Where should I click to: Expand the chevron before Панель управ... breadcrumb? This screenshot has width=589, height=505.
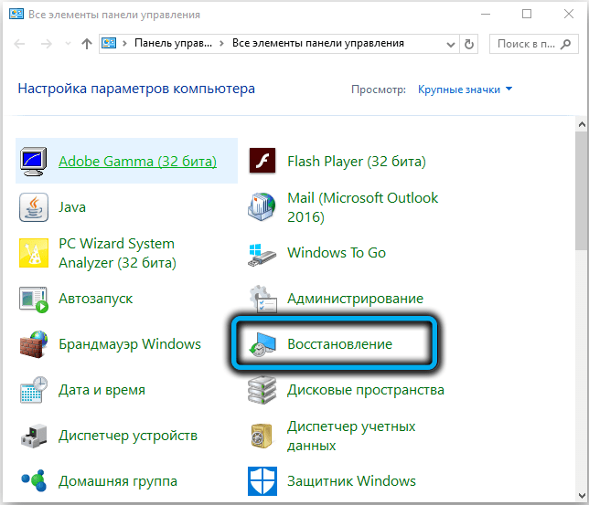124,44
